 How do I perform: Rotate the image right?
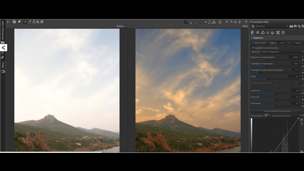point(231,22)
